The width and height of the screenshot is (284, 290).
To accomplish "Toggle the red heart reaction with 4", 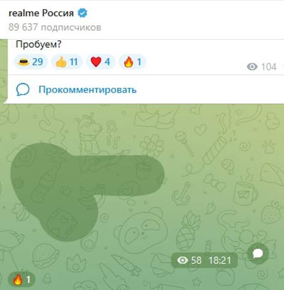I will coord(100,62).
